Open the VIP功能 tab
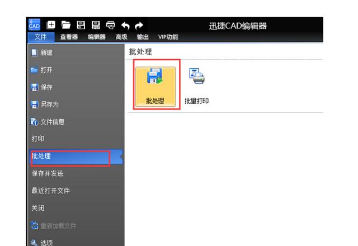 point(168,37)
